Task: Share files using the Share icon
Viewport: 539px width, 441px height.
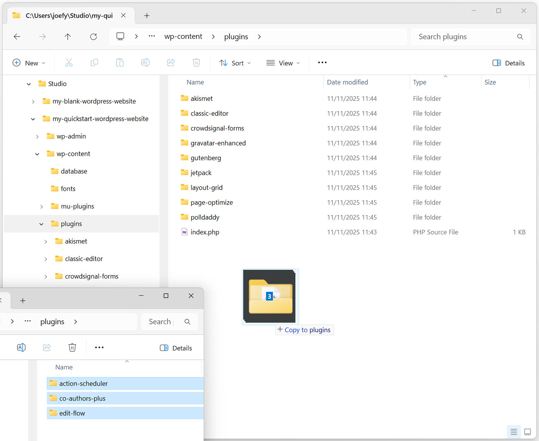Action: point(171,62)
